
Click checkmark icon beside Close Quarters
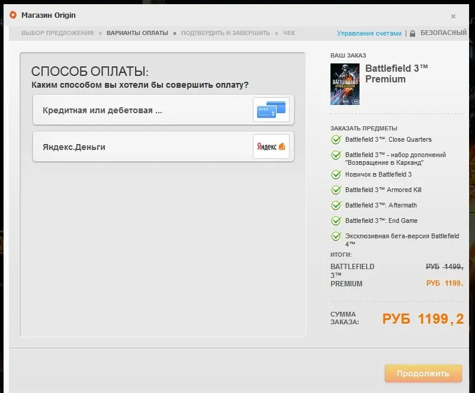tap(336, 139)
